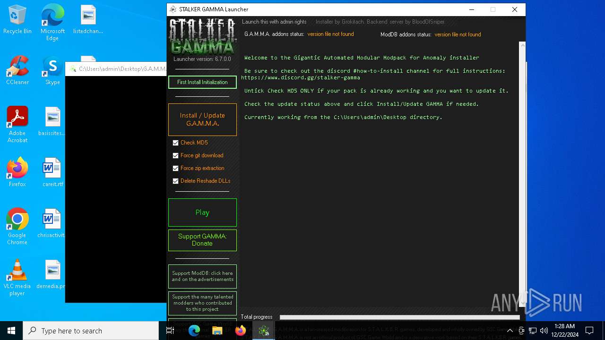The image size is (605, 340).
Task: Select listedchan... desktop image file
Action: coord(88,20)
